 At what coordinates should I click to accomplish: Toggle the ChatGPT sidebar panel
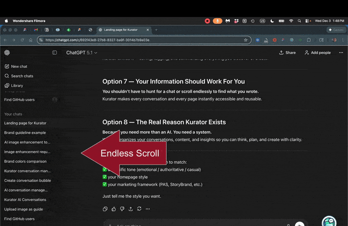[55, 53]
